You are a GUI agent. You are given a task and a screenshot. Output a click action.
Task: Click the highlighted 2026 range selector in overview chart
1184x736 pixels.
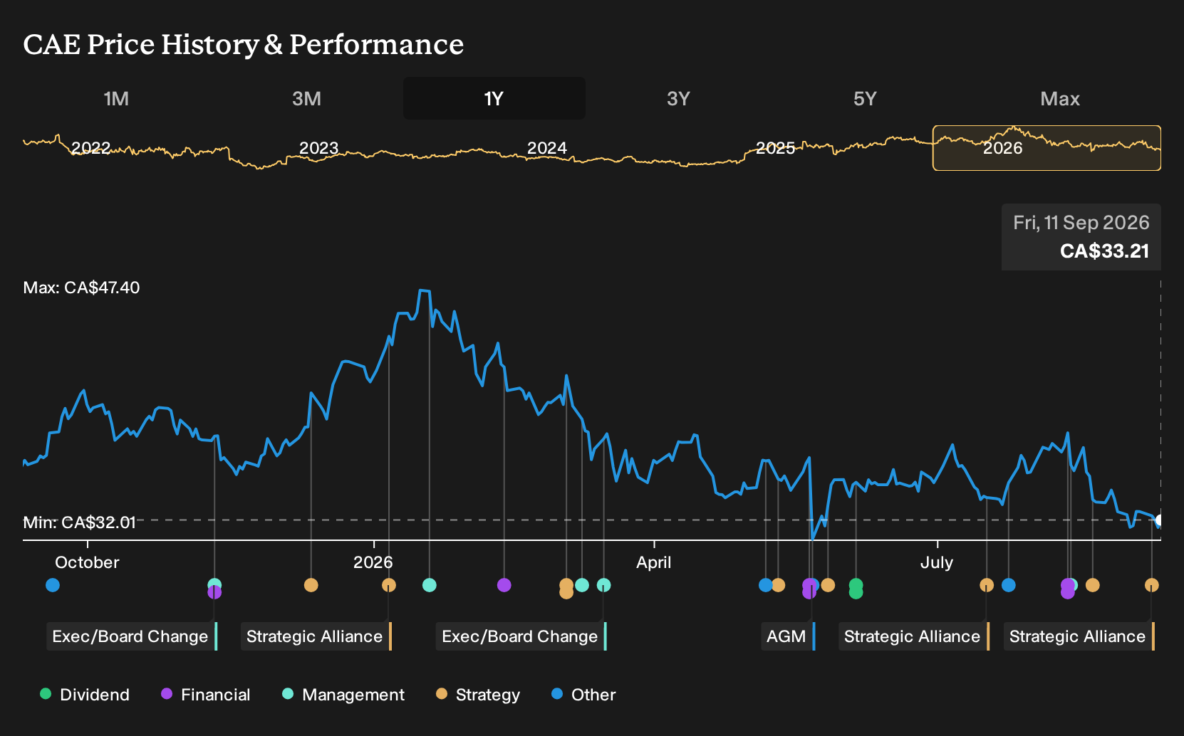1047,148
